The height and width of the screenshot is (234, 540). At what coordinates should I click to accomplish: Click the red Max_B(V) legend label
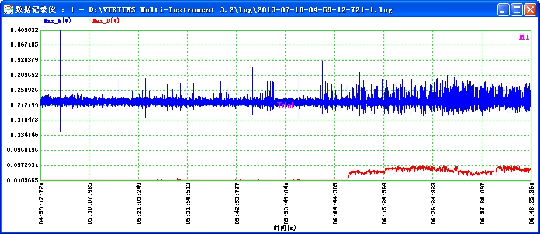coord(104,20)
